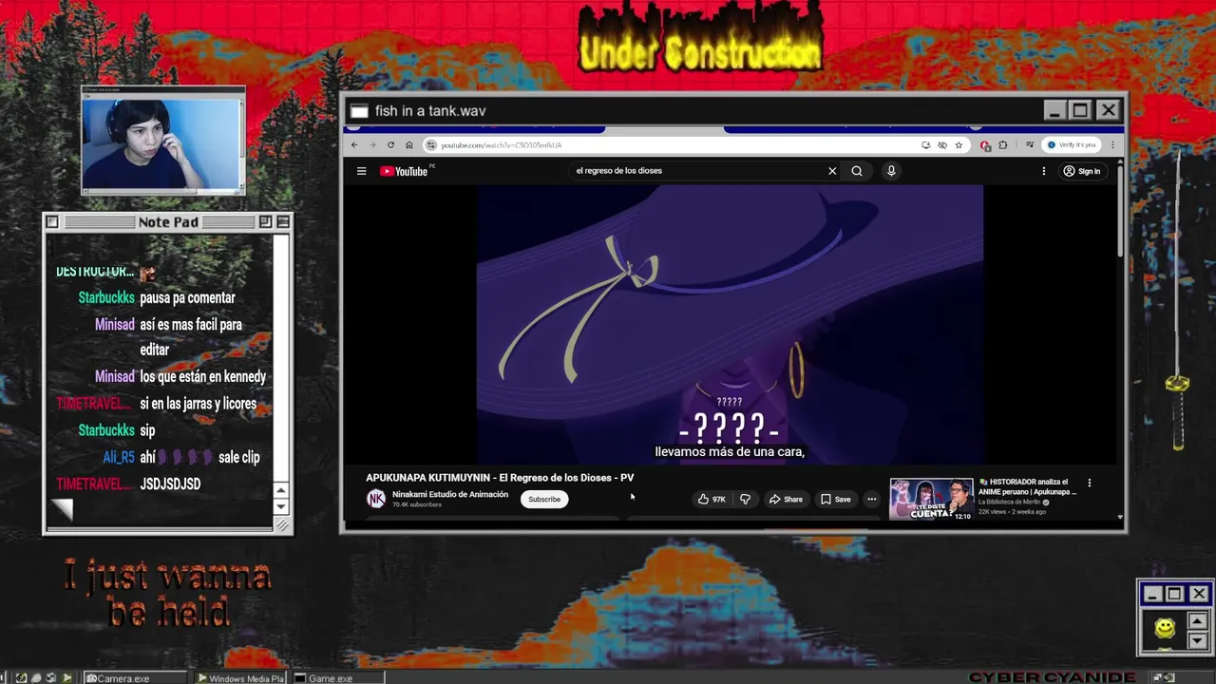Click Note Pad lined-page title button
Viewport: 1216px width, 684px height.
(283, 222)
